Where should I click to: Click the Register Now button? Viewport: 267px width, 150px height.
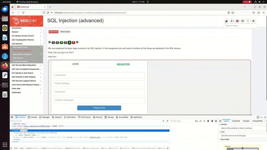click(x=99, y=108)
